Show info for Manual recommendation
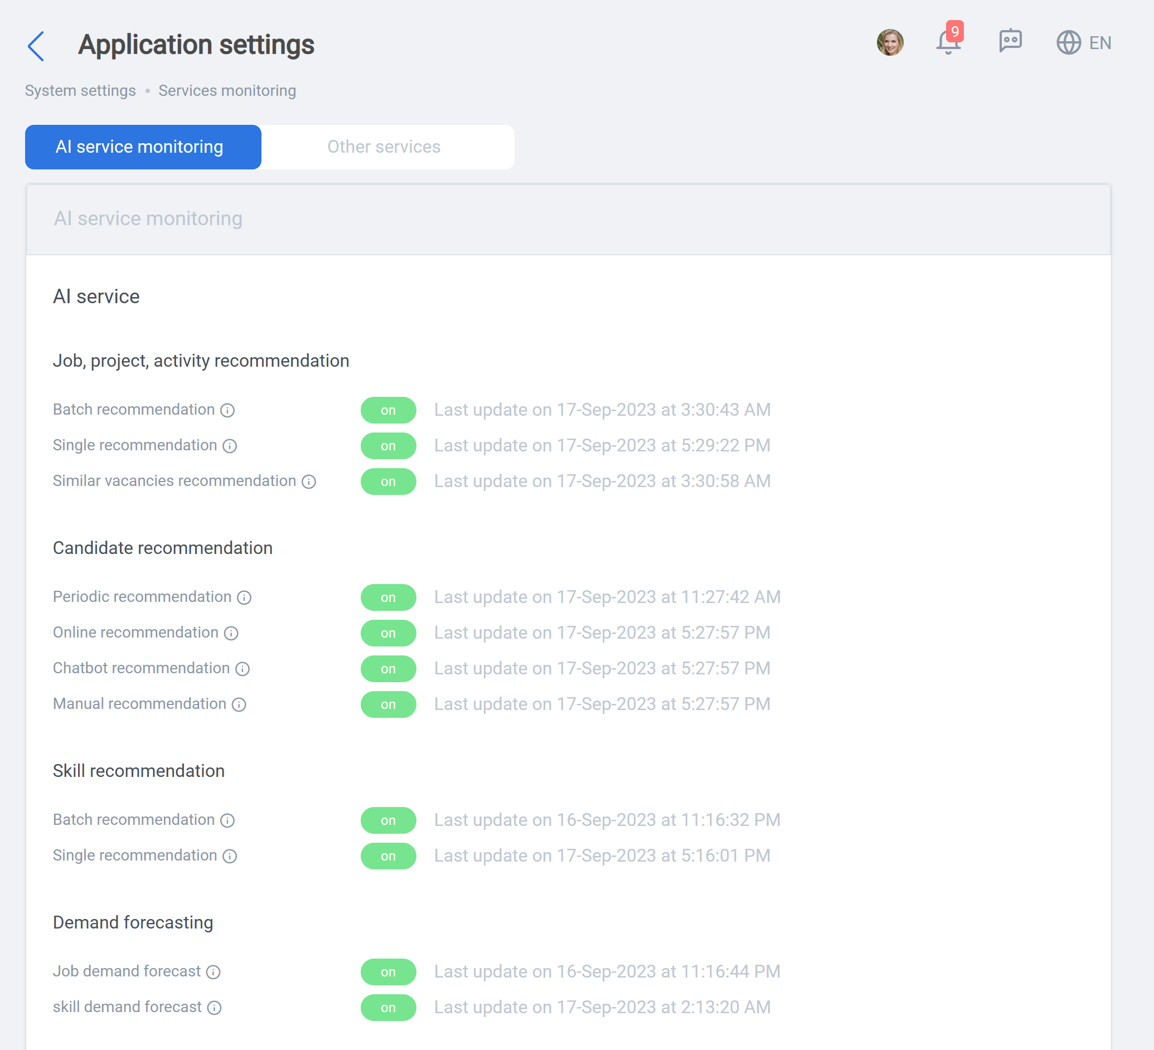The width and height of the screenshot is (1154, 1050). click(239, 704)
